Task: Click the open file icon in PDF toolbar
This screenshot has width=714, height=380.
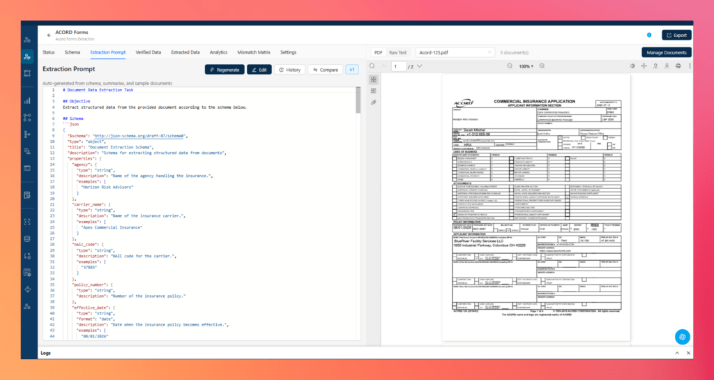Action: [655, 66]
